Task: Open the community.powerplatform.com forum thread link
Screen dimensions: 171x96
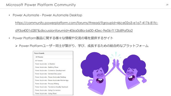Action: 87,27
